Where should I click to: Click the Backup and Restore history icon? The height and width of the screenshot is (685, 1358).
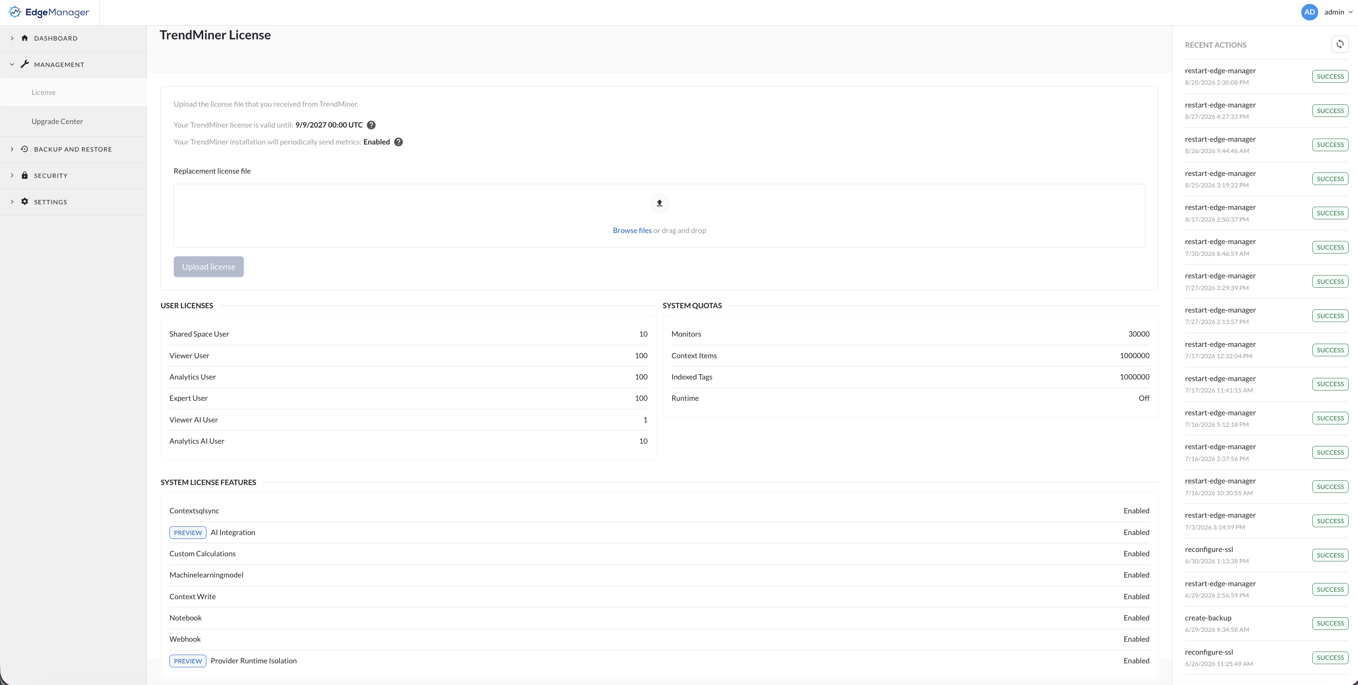[x=24, y=149]
